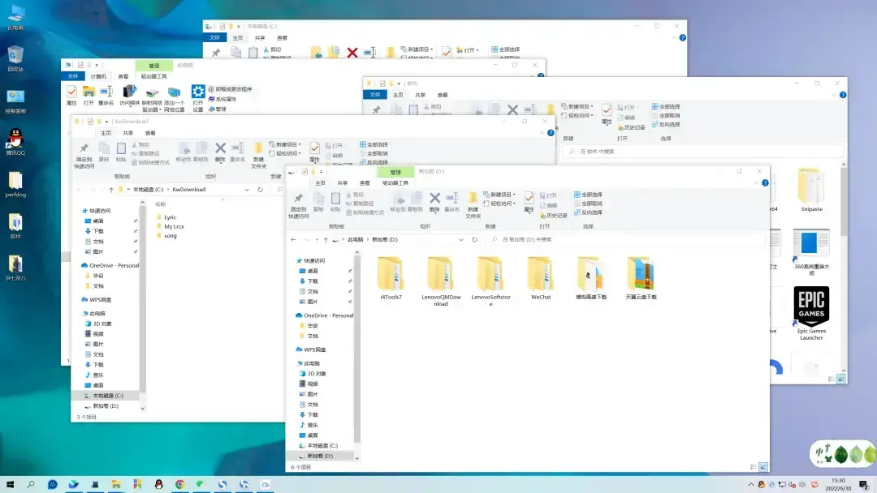Viewport: 877px width, 493px height.
Task: Click the refresh icon in D: drive address bar
Action: tap(475, 240)
